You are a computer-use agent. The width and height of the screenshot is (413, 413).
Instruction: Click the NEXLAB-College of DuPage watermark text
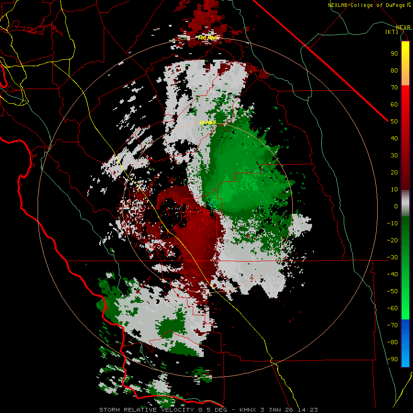[x=369, y=5]
